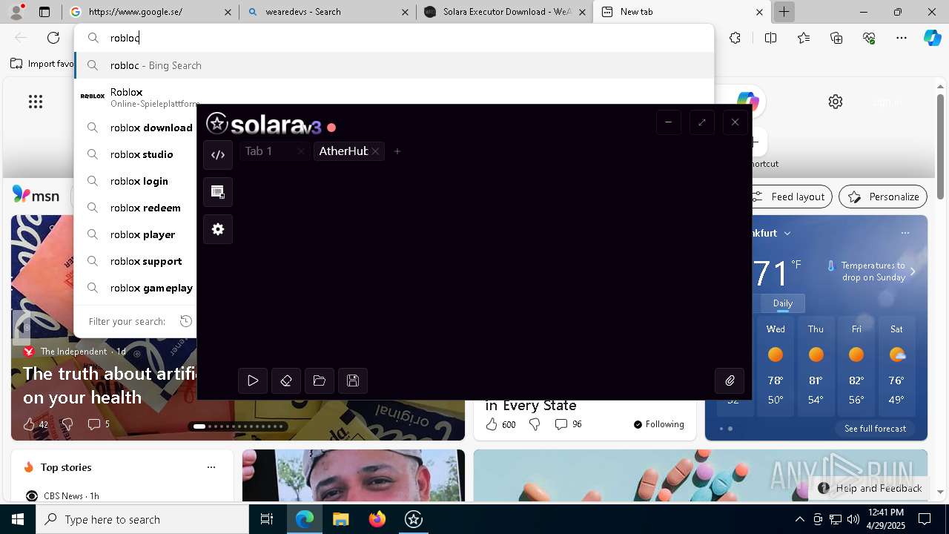Open Edge profile avatar
The image size is (949, 534).
pos(16,12)
